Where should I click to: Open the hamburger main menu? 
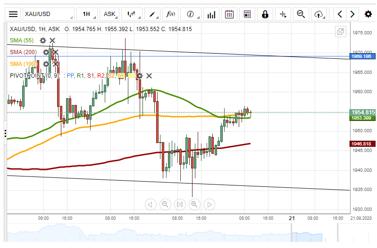tap(14, 14)
